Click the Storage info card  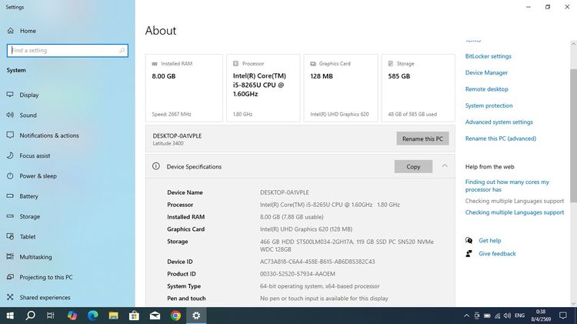pyautogui.click(x=418, y=88)
